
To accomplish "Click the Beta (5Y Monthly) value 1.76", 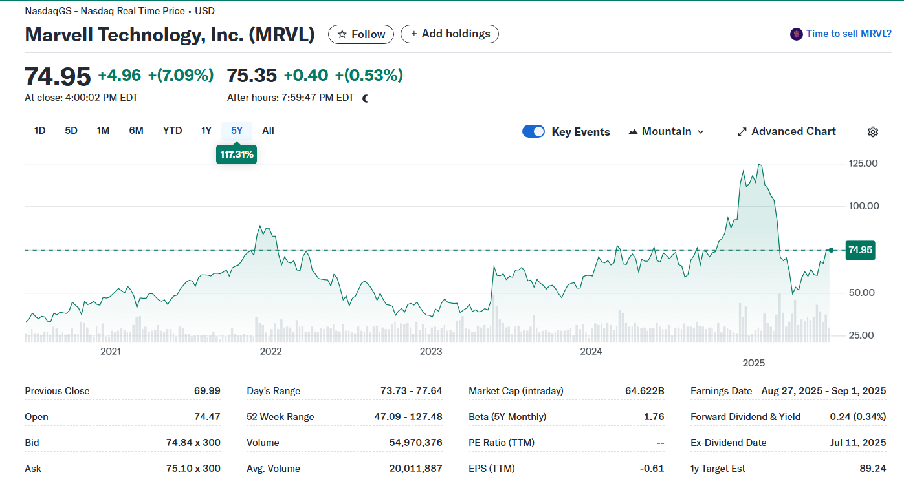I will coord(654,417).
